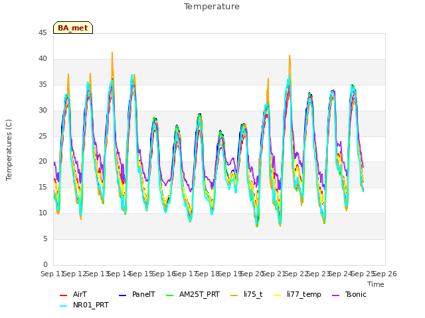Click the Temperature chart title
The height and width of the screenshot is (318, 425).
click(x=212, y=7)
